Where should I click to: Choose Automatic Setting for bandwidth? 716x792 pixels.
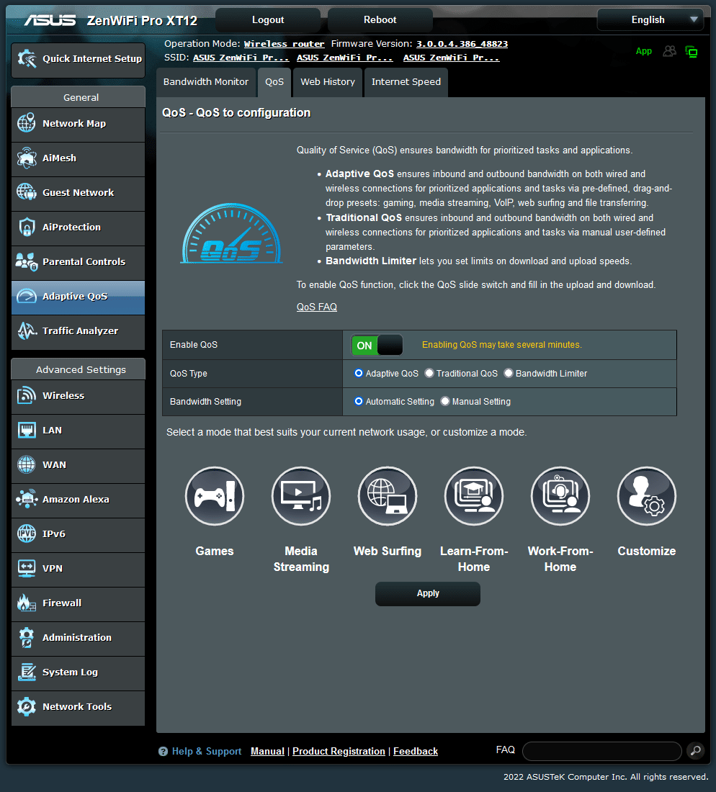point(359,402)
